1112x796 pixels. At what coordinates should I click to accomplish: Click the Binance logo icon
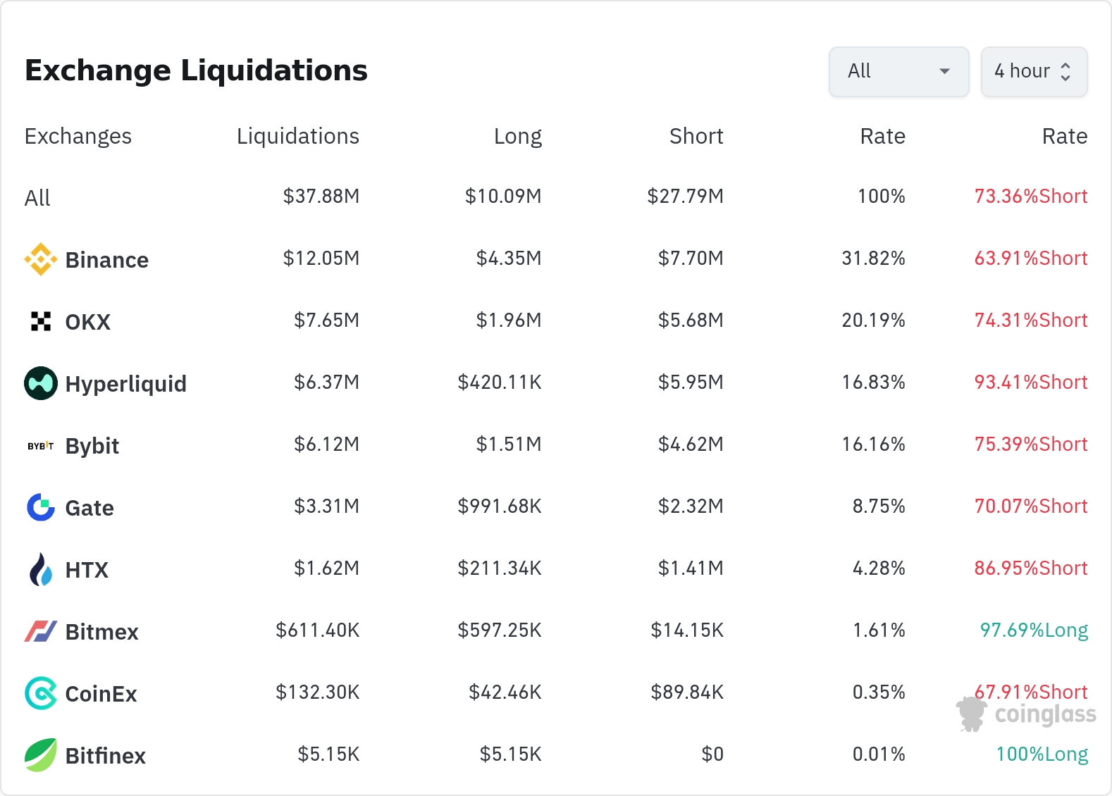[41, 260]
